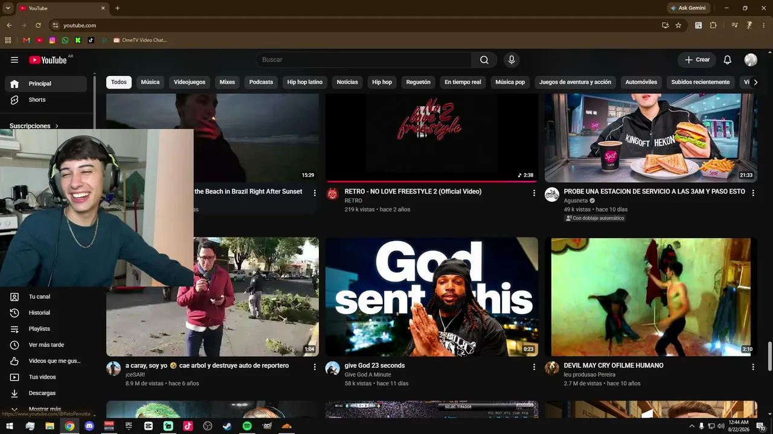The height and width of the screenshot is (434, 773).
Task: Open the notifications bell
Action: tap(728, 60)
